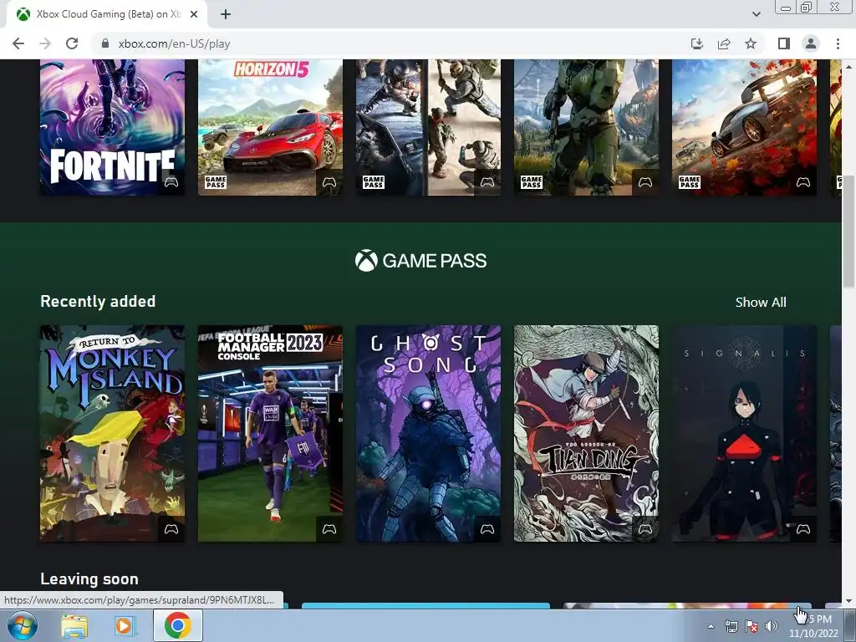Screen dimensions: 856x642
Task: Click the controller icon on Rainbow Six tile
Action: (487, 181)
